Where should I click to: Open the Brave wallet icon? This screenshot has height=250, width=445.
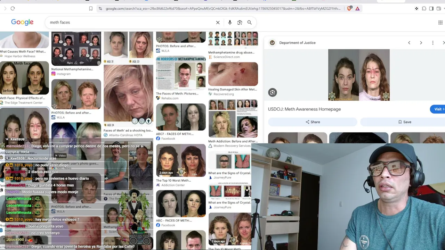click(x=438, y=8)
